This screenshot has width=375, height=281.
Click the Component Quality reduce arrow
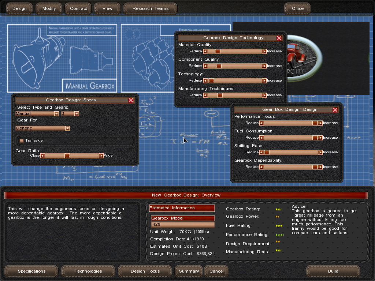205,66
